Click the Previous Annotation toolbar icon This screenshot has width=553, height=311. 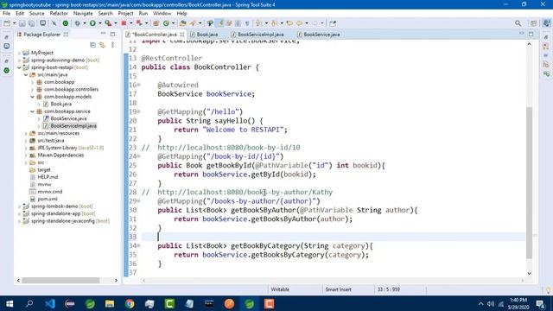tap(274, 23)
